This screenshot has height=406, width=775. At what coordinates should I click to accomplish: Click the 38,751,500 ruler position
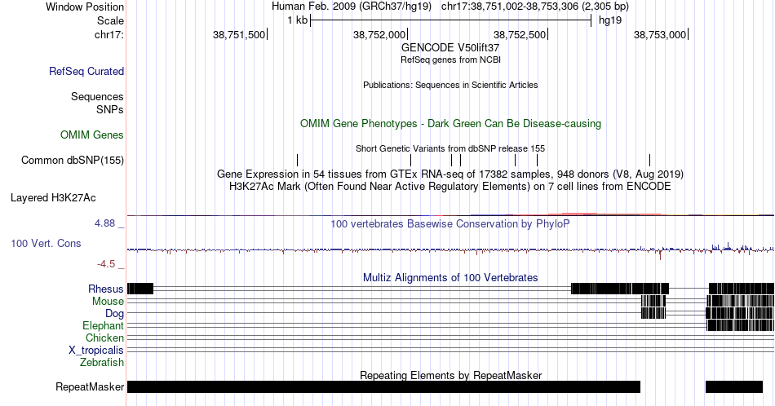point(239,34)
